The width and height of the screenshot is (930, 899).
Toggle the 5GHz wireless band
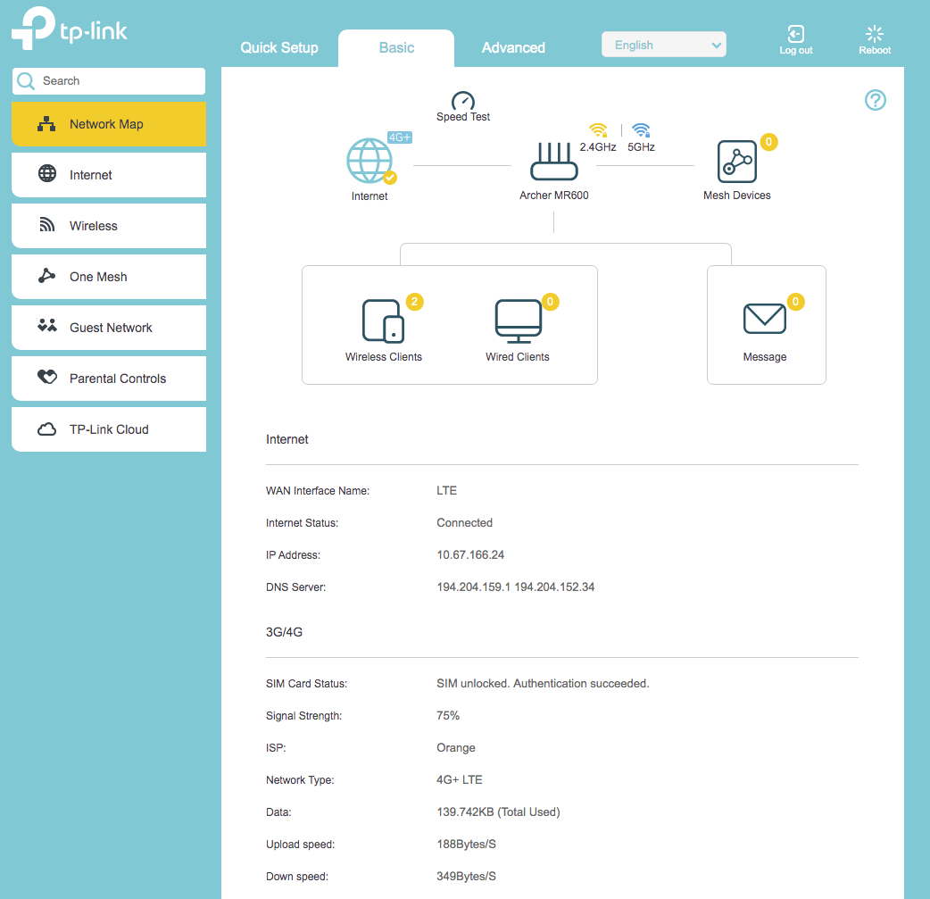click(x=640, y=129)
